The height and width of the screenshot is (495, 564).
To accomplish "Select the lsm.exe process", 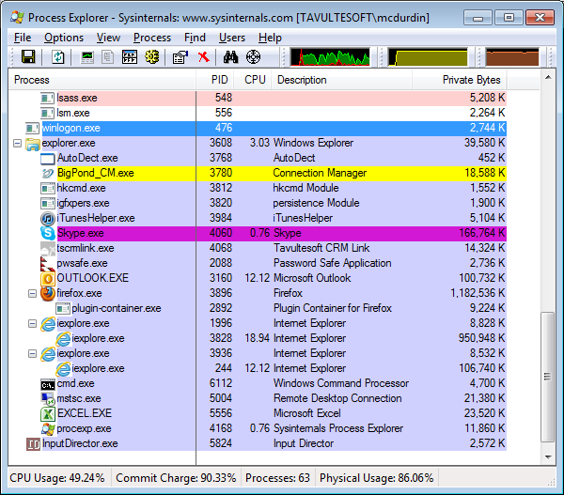I will pyautogui.click(x=73, y=113).
